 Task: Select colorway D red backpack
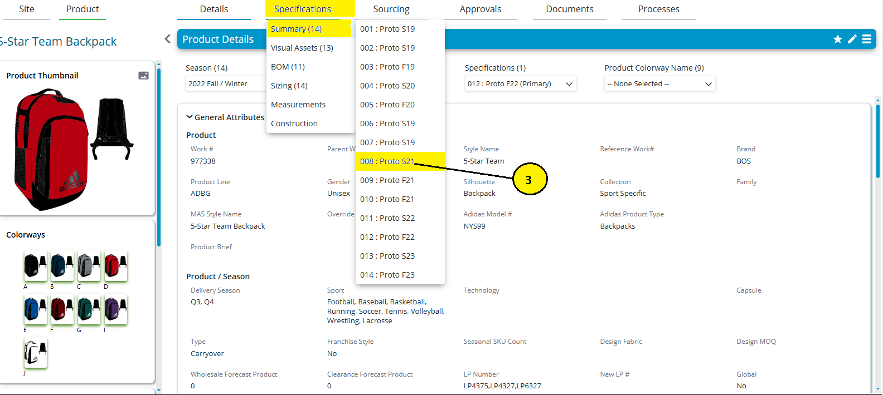[x=115, y=266]
